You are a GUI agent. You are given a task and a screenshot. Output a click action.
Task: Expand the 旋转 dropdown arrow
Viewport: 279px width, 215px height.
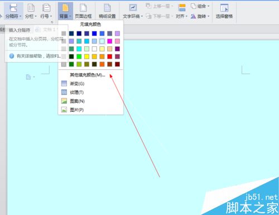(x=208, y=16)
